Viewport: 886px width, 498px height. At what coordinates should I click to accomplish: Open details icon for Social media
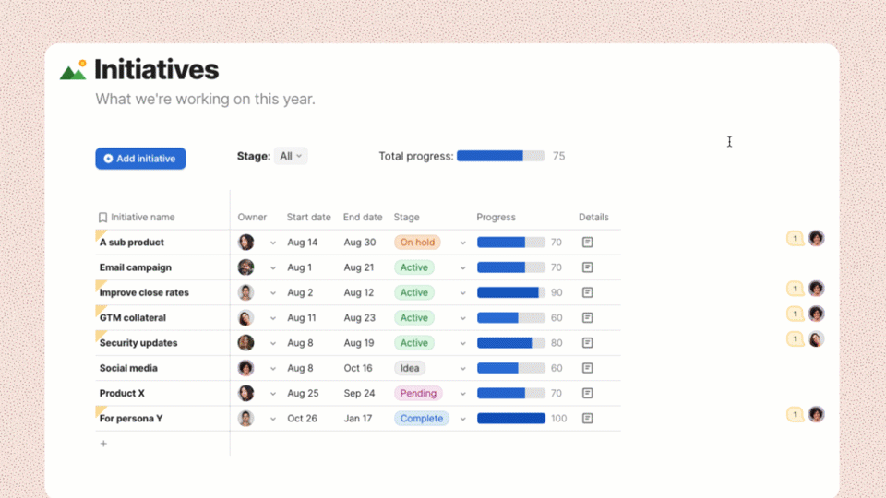tap(587, 368)
